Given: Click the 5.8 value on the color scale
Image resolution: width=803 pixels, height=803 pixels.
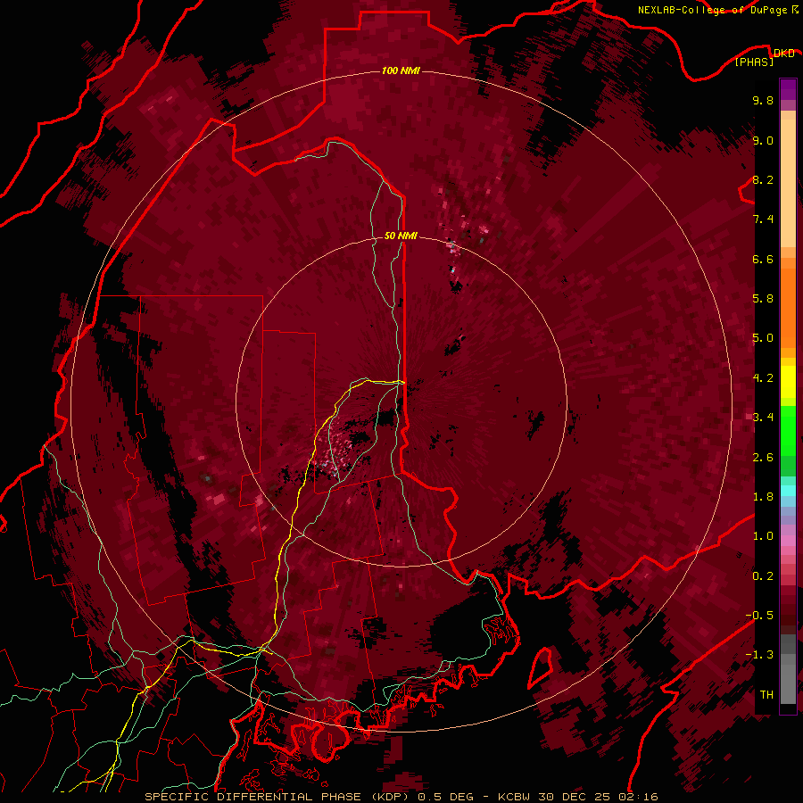Looking at the screenshot, I should (x=763, y=299).
